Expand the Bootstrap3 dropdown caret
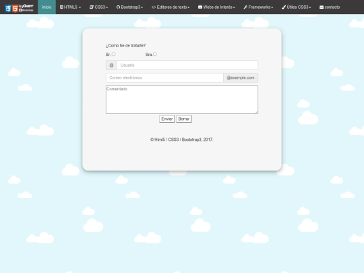 point(142,7)
